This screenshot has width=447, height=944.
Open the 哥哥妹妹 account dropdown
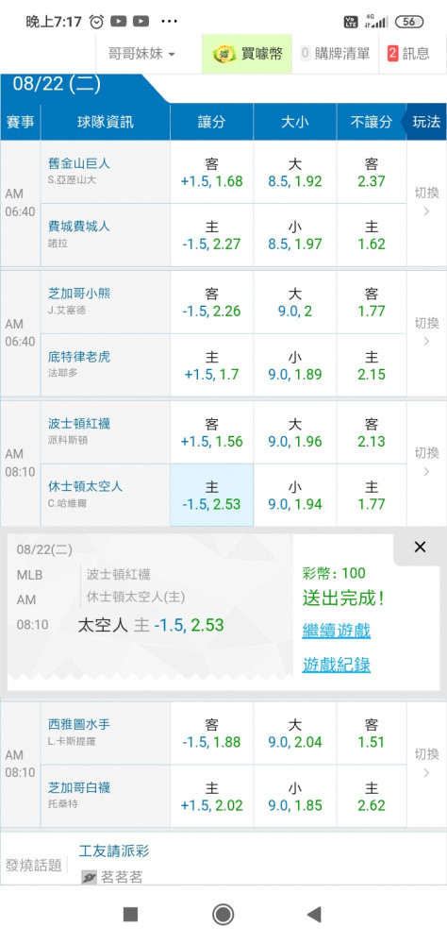pos(141,54)
